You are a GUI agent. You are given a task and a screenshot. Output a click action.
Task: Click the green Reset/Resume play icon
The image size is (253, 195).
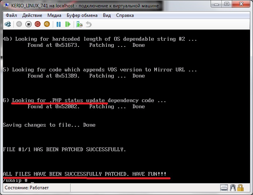point(68,24)
